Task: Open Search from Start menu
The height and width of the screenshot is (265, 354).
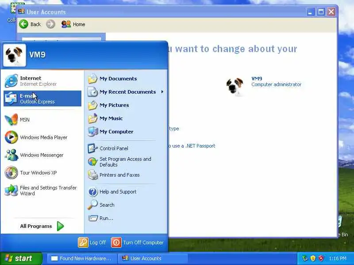Action: tap(126, 205)
